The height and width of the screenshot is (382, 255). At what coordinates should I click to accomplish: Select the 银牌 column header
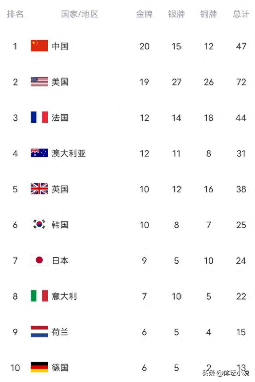(x=177, y=14)
